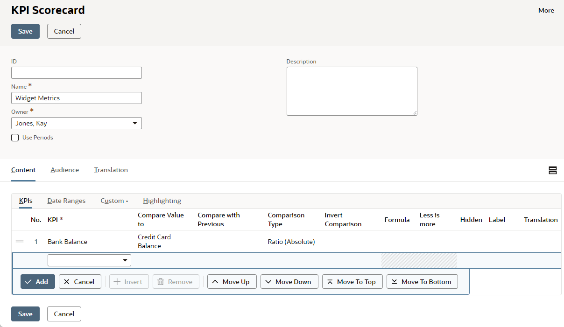Click the expand-all subtabs icon right of Translation tab
This screenshot has width=564, height=327.
[553, 170]
